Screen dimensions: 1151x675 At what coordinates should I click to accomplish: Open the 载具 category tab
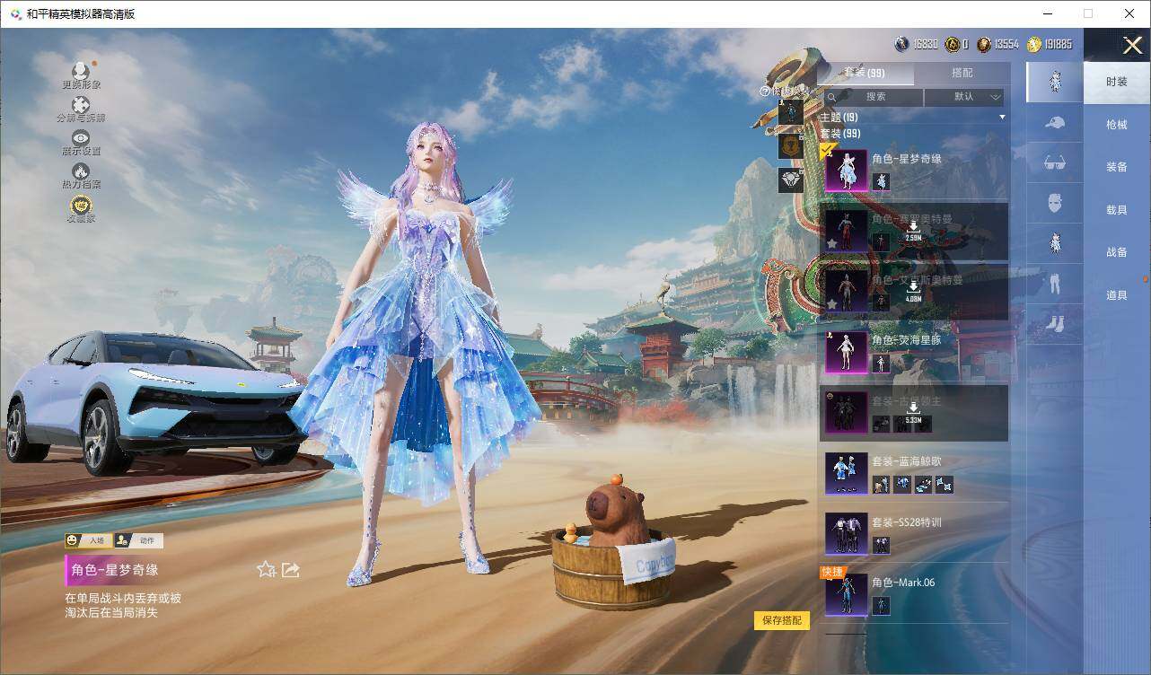pyautogui.click(x=1117, y=210)
